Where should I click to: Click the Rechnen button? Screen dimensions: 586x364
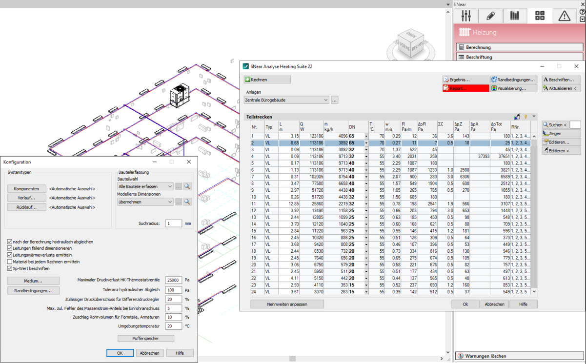[267, 80]
